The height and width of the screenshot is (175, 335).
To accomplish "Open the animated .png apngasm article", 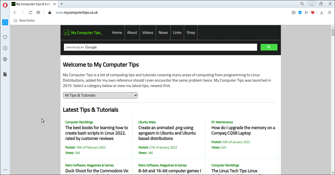I will click(x=167, y=133).
